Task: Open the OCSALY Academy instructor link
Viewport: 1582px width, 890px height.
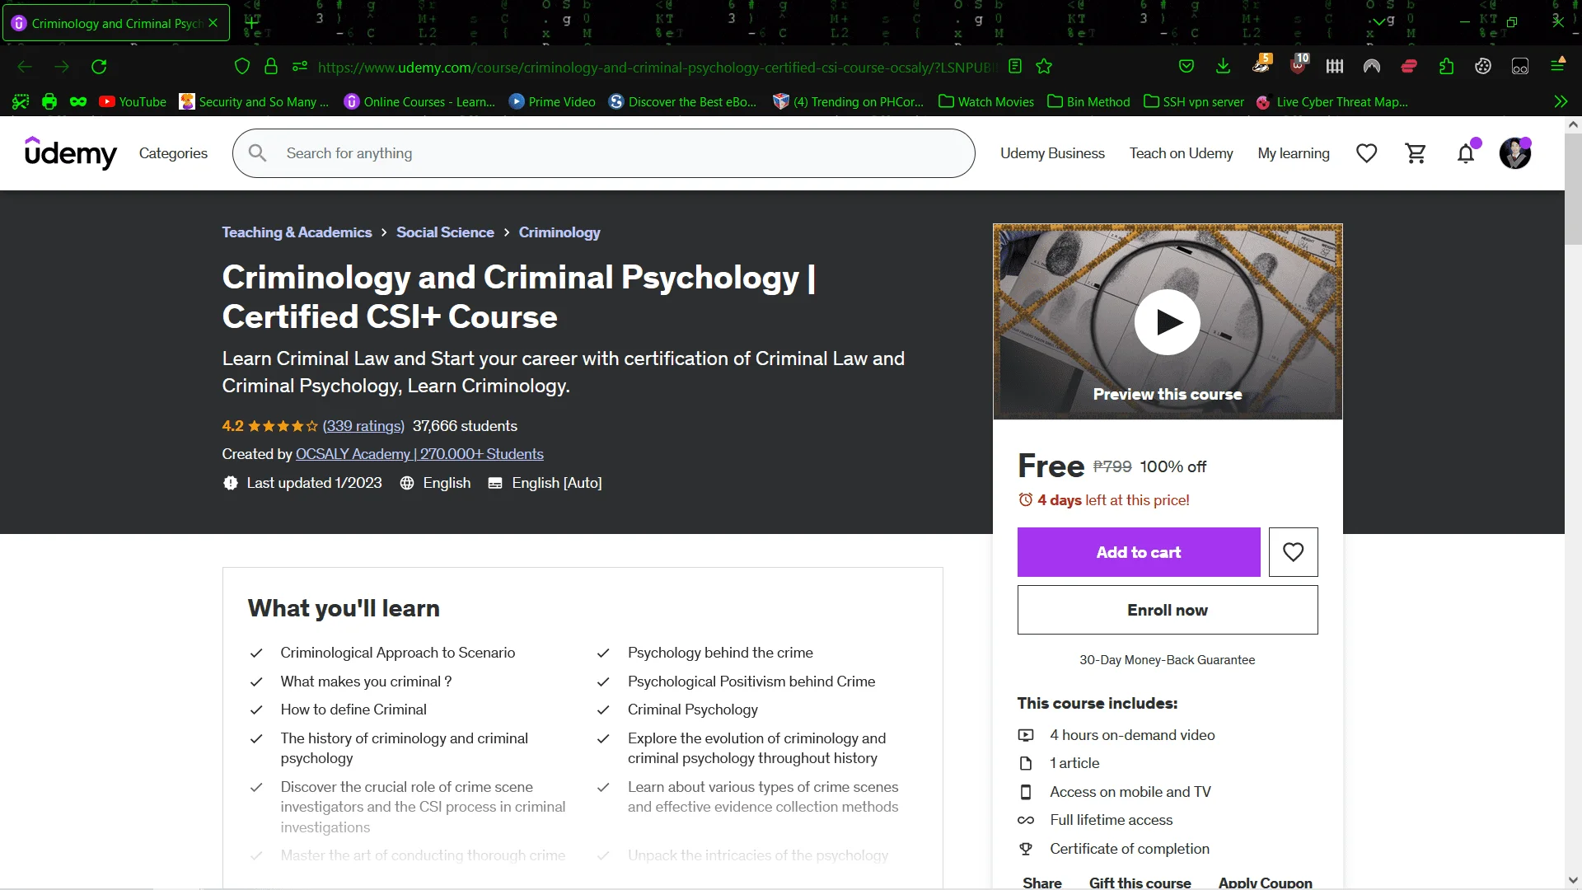Action: point(419,454)
